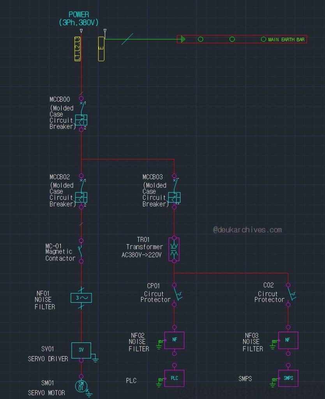The height and width of the screenshot is (399, 325).
Task: Click the TR01 label text
Action: point(143,240)
